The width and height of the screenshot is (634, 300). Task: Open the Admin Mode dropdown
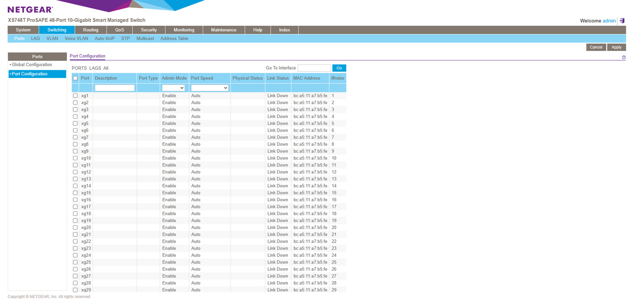(x=173, y=88)
